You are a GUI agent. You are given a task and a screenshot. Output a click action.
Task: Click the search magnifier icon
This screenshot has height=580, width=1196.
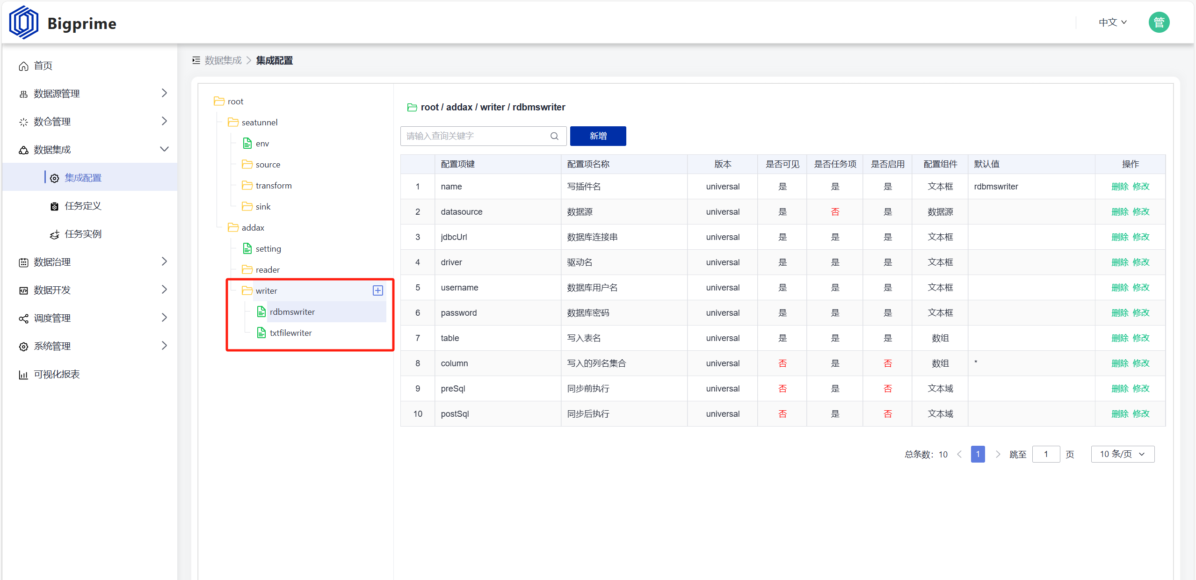pos(554,136)
